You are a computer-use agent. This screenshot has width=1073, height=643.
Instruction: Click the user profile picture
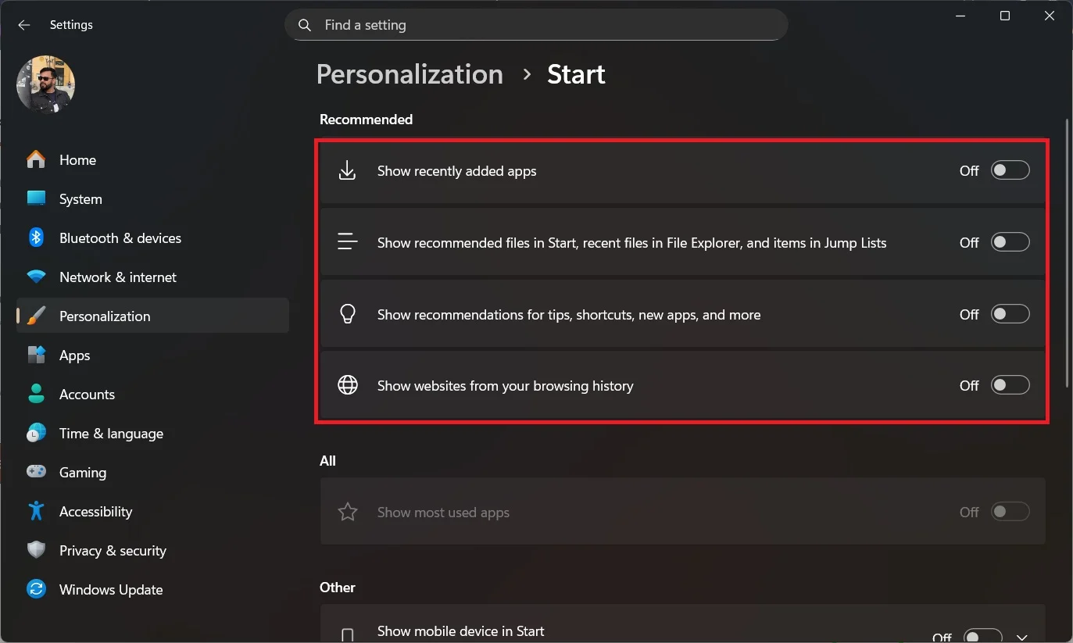coord(45,84)
